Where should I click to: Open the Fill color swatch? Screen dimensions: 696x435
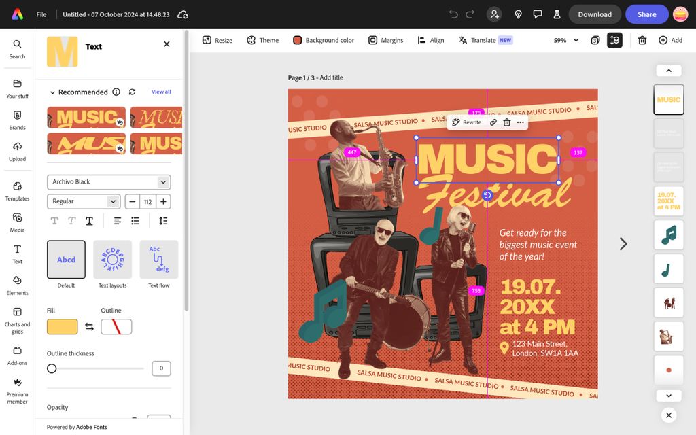(62, 326)
